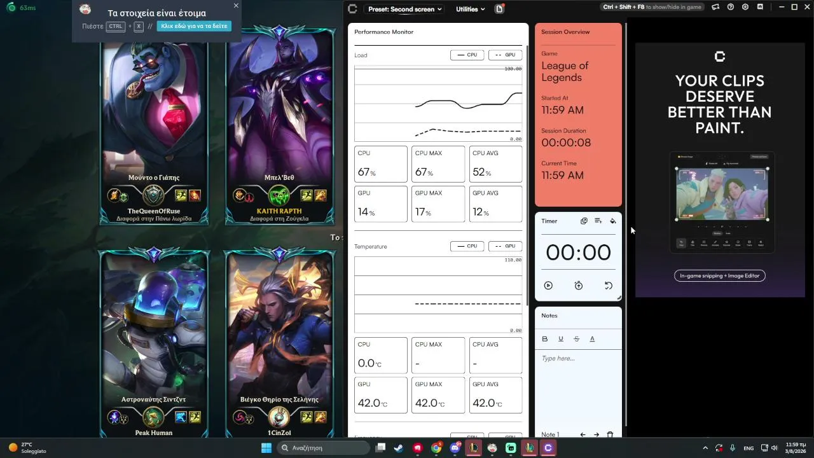Delete the current note with trash icon
814x458 pixels.
pyautogui.click(x=610, y=434)
